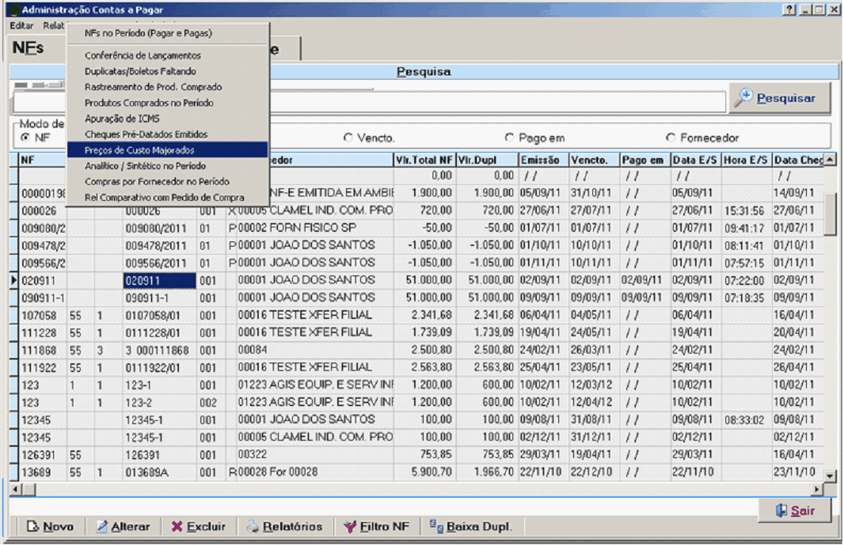The height and width of the screenshot is (545, 843).
Task: Select the Fornecedor radio button
Action: point(671,137)
